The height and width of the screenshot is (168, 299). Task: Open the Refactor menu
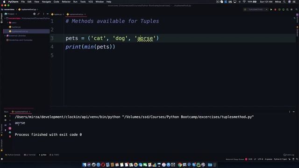(x=66, y=2)
